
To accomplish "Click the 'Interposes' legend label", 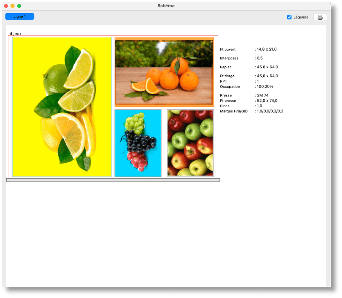I will 229,58.
